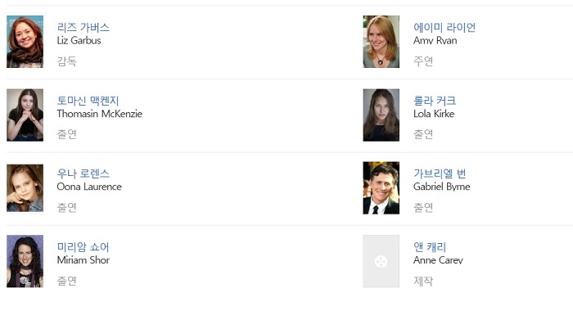The height and width of the screenshot is (311, 573).
Task: Open Oona Laurence's photo thumbnail
Action: click(25, 188)
